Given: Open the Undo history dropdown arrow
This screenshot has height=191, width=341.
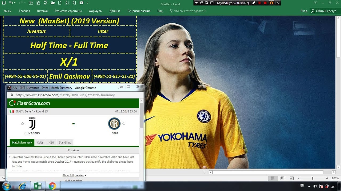Looking at the screenshot, I should tap(15, 3).
